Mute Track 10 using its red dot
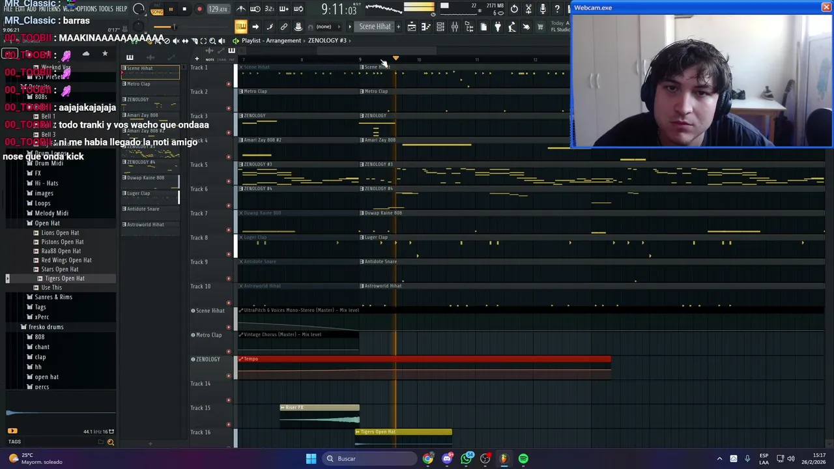The image size is (834, 469). click(x=228, y=303)
